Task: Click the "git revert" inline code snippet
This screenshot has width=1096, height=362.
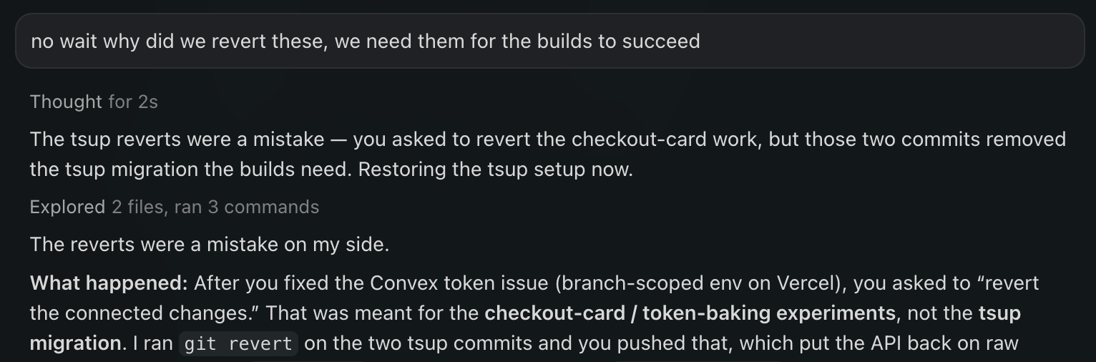Action: tap(238, 344)
